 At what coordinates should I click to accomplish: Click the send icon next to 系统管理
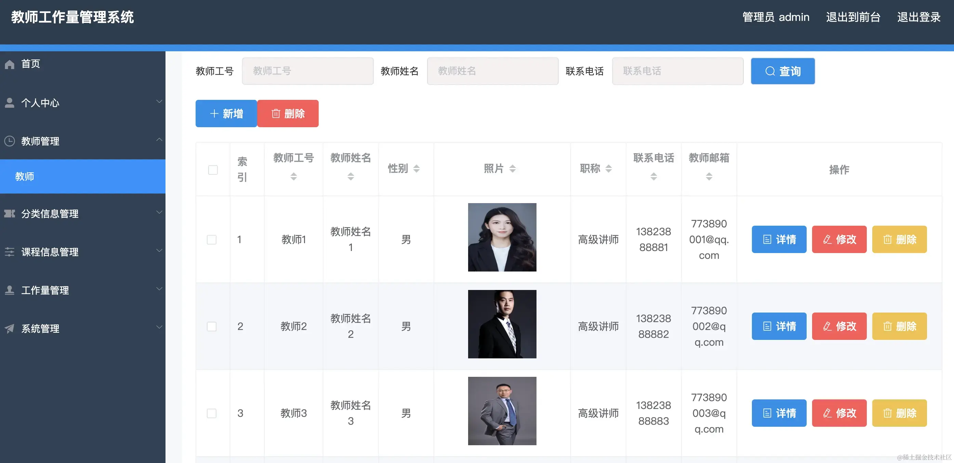[9, 329]
